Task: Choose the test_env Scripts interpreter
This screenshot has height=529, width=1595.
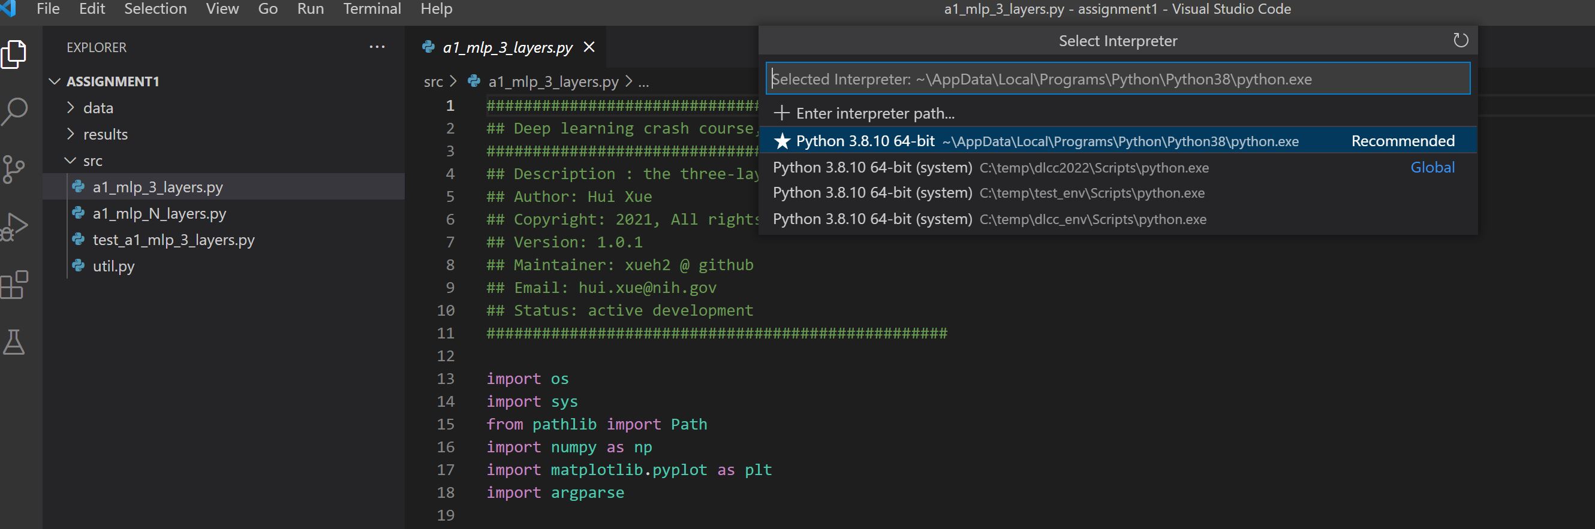Action: pyautogui.click(x=1118, y=193)
